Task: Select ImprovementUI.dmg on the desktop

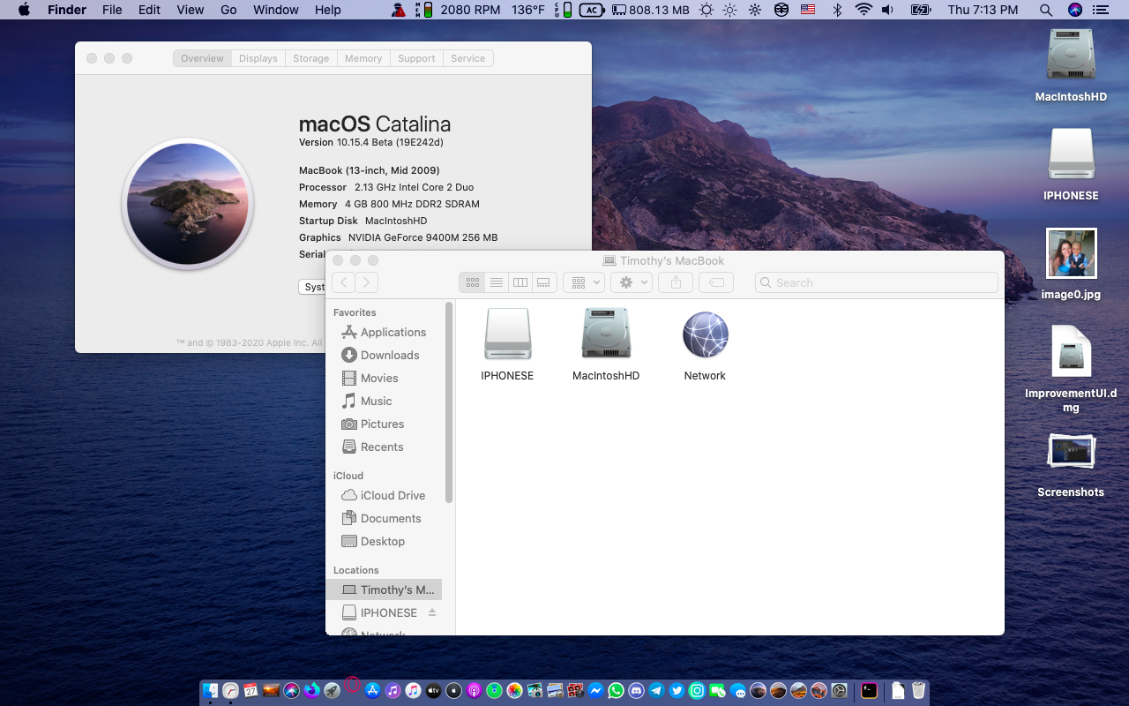Action: (x=1071, y=369)
